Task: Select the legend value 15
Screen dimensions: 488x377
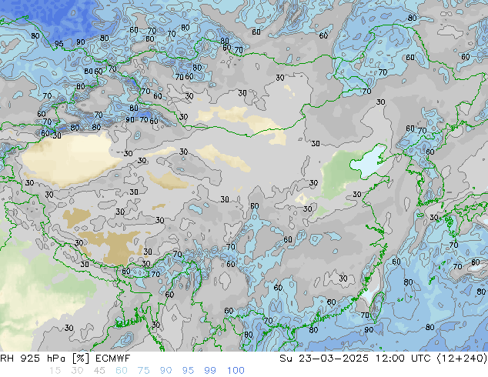Action: pyautogui.click(x=55, y=371)
